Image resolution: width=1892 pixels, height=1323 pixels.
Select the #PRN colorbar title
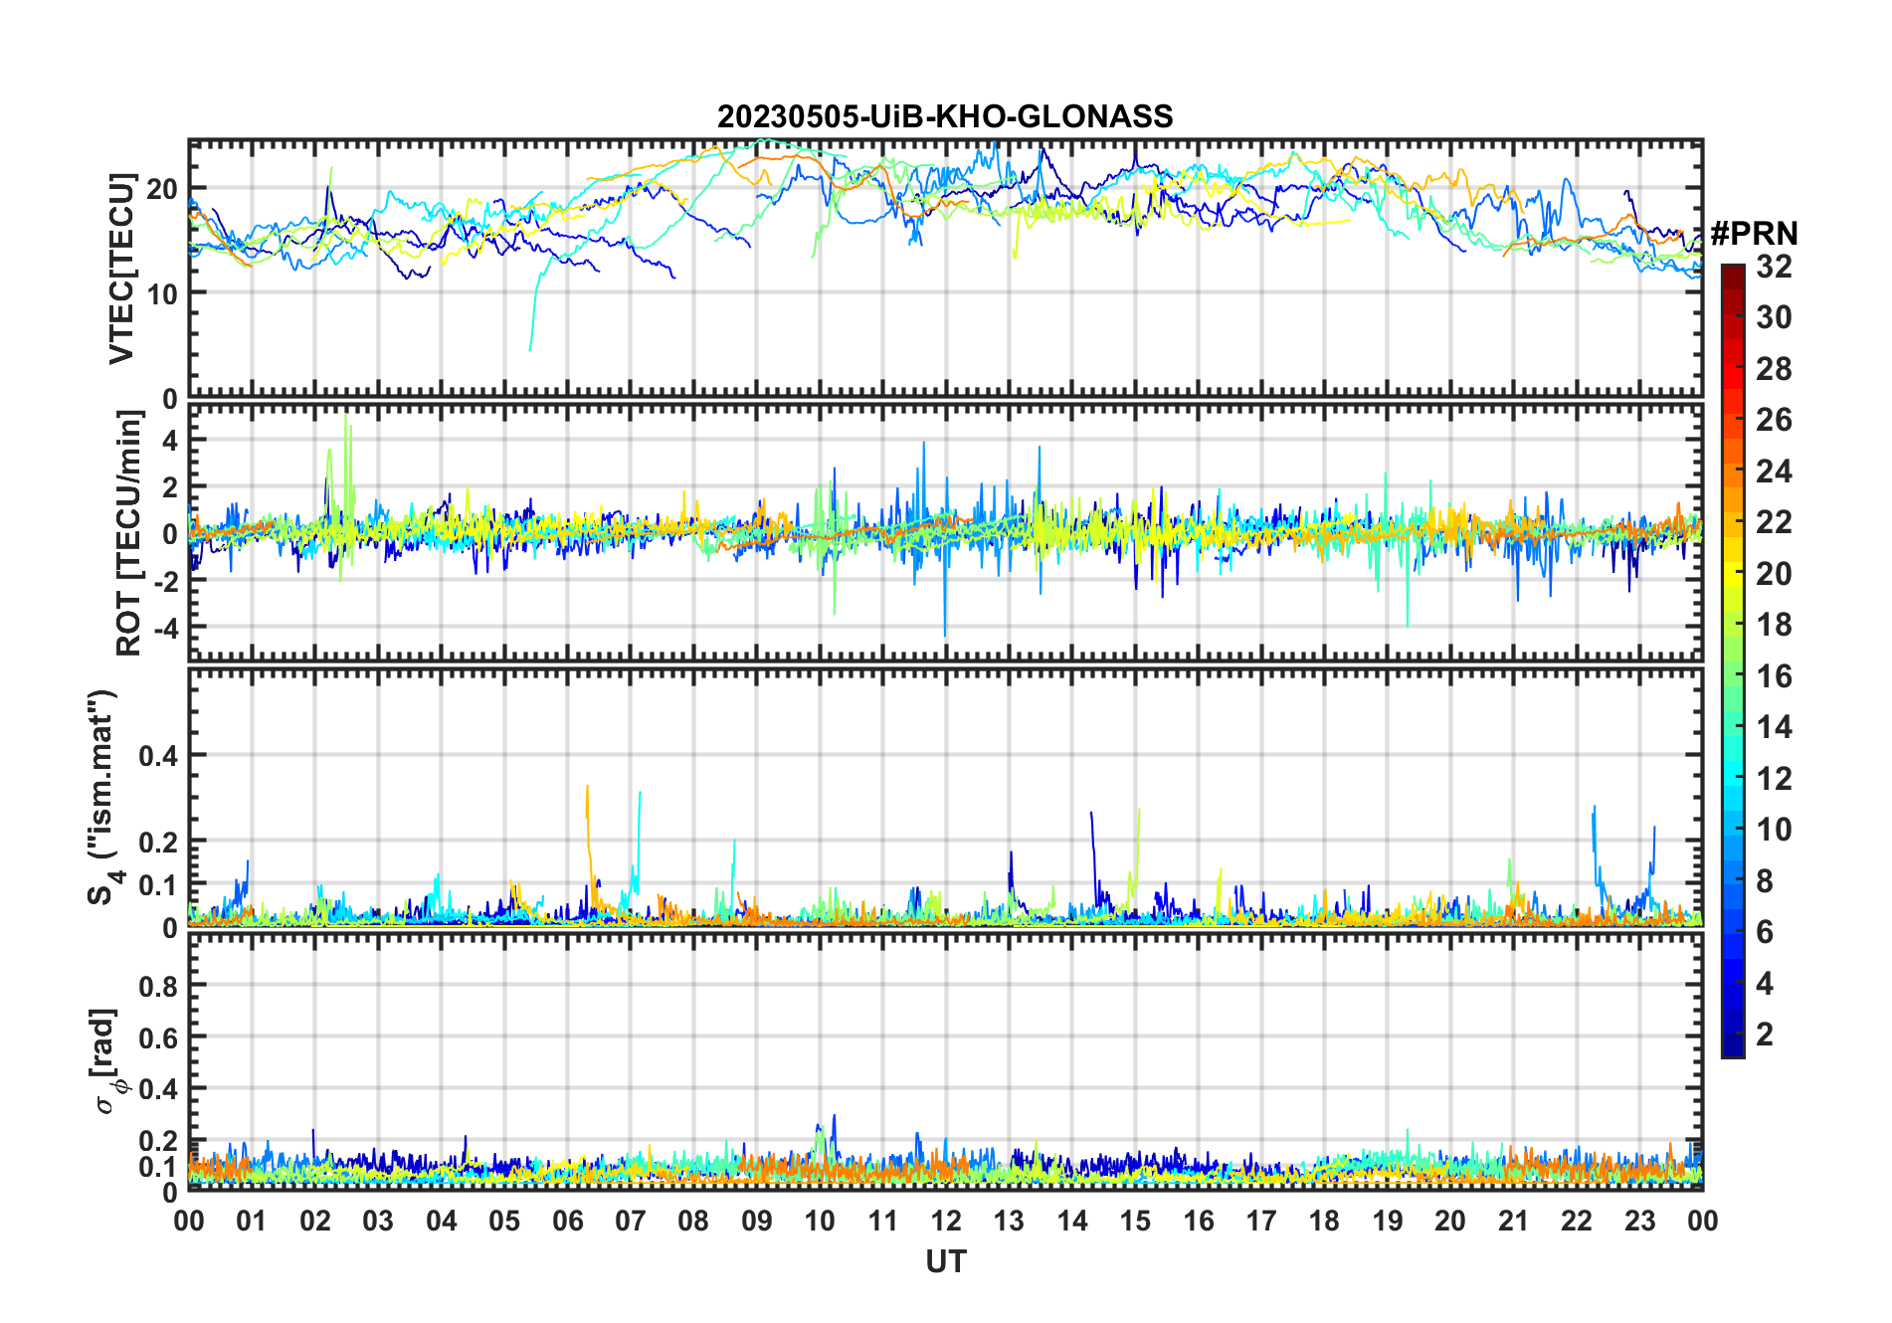(x=1754, y=234)
